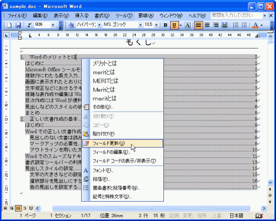The width and height of the screenshot is (276, 221).
Task: Close document with menu bar X
Action: click(x=271, y=16)
